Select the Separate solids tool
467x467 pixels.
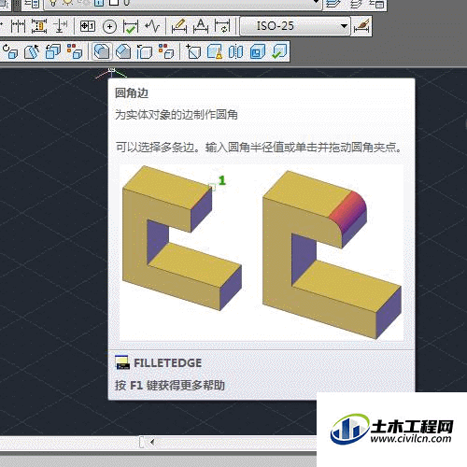235,51
